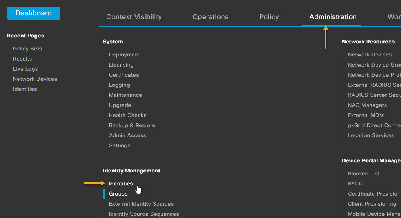
Task: Open Backup & Restore under System
Action: [132, 125]
